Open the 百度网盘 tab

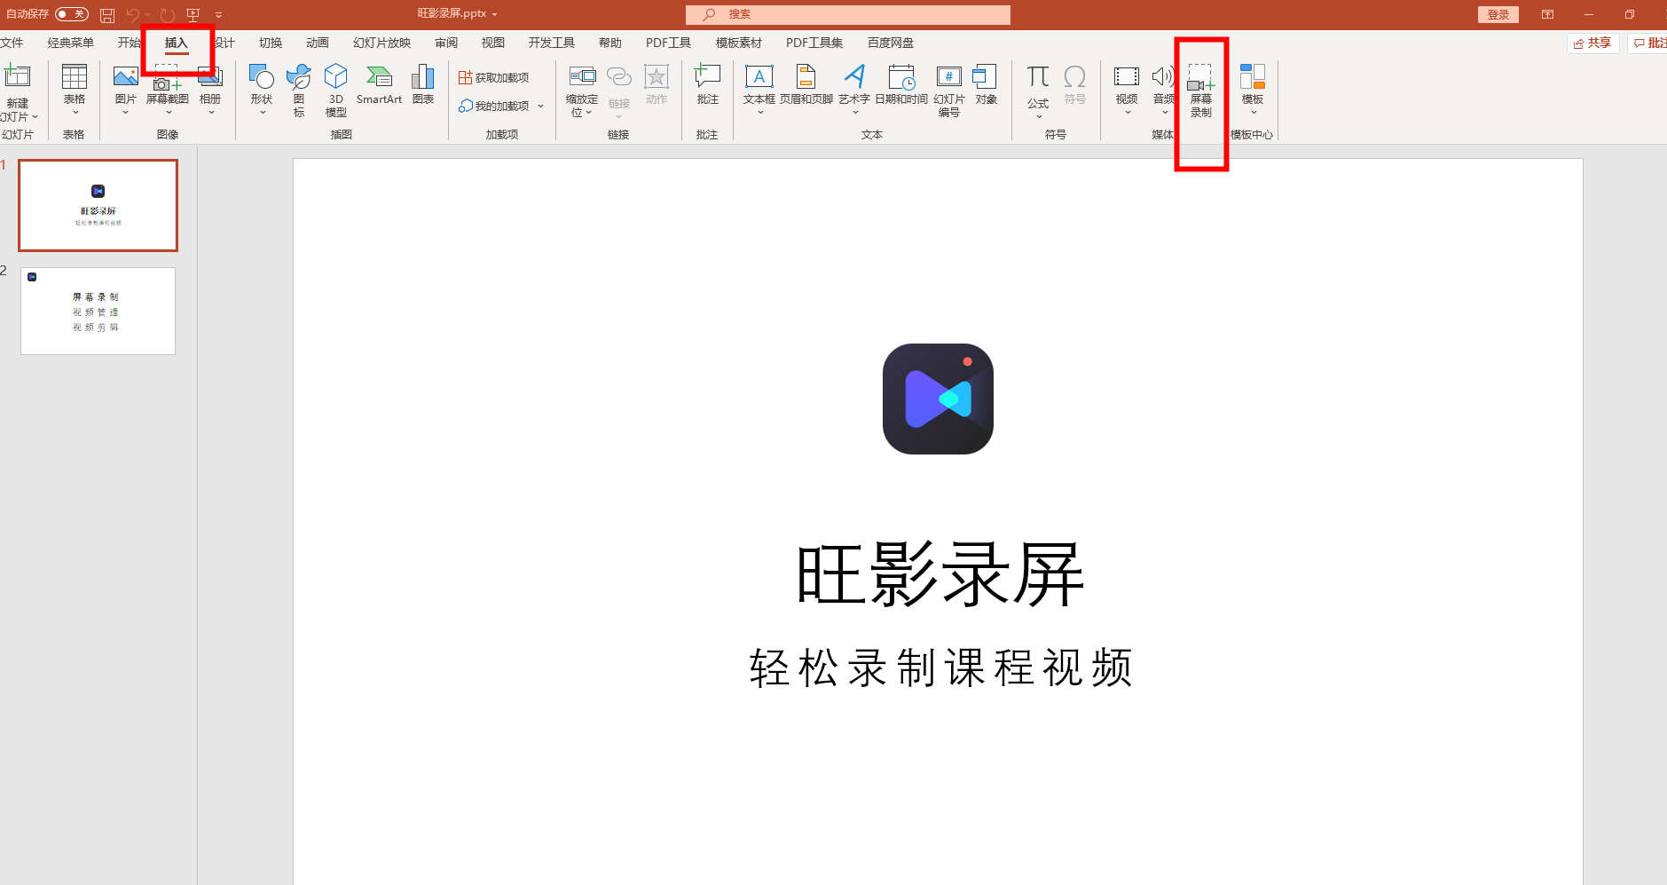tap(891, 43)
